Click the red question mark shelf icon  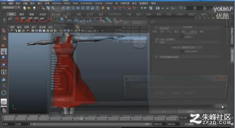17,20
